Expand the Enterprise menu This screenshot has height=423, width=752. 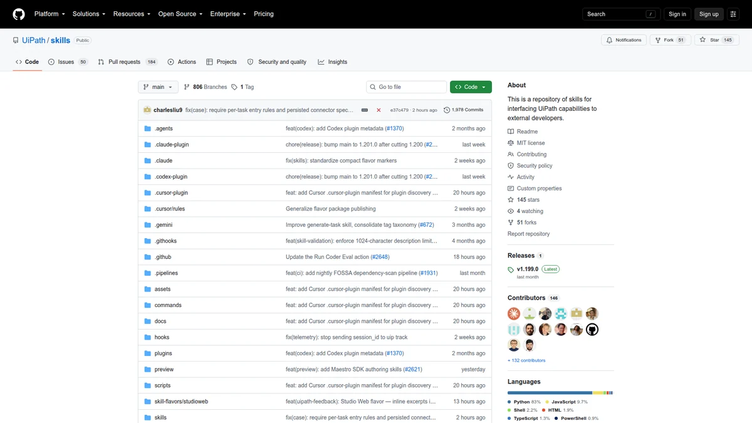coord(228,14)
